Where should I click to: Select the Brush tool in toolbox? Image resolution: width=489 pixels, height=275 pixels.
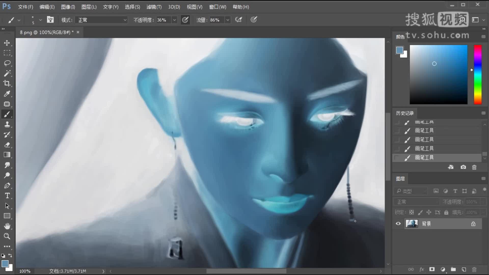pos(7,114)
